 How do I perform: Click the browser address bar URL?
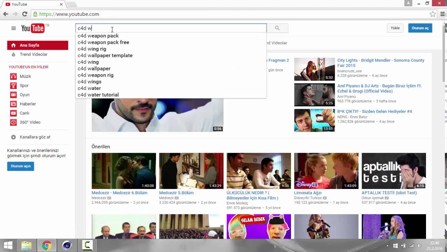click(x=69, y=14)
